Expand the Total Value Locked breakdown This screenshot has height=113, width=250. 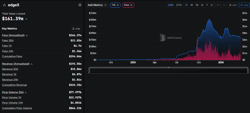pos(26,19)
